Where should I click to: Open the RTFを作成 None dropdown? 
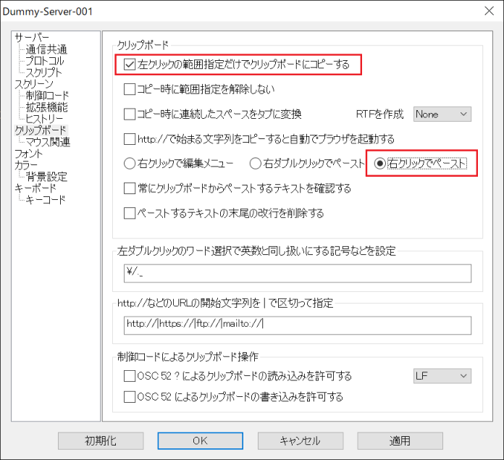pos(442,114)
